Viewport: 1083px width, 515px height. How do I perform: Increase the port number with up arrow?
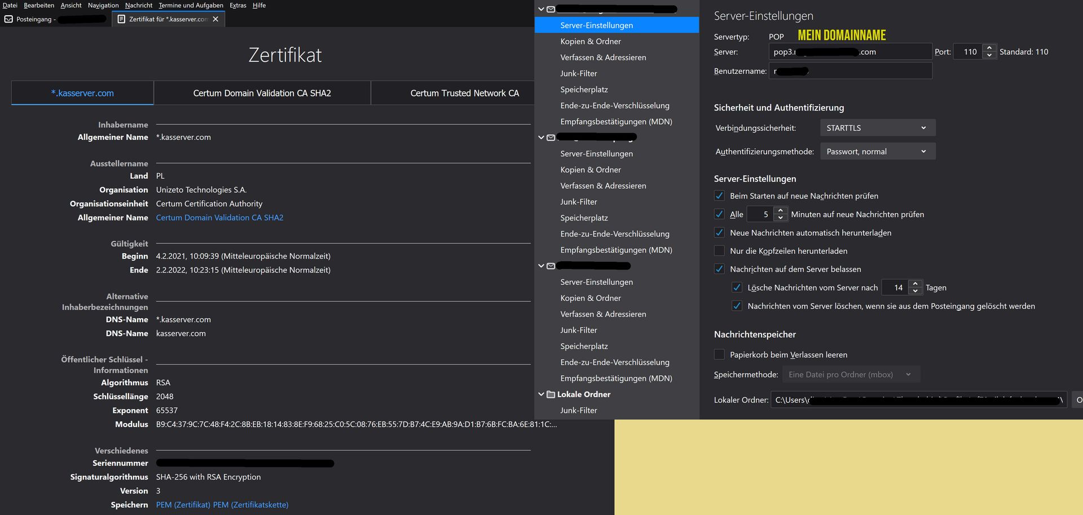point(989,48)
